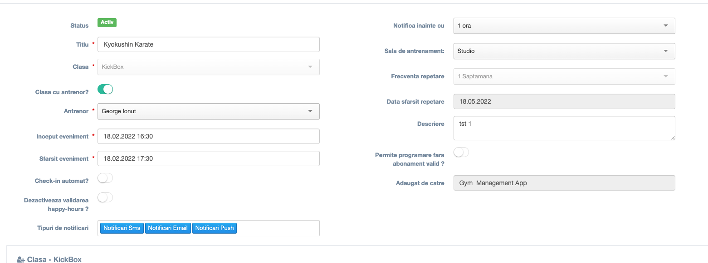The height and width of the screenshot is (263, 708).
Task: Select the Notificari Sms tag
Action: (122, 228)
